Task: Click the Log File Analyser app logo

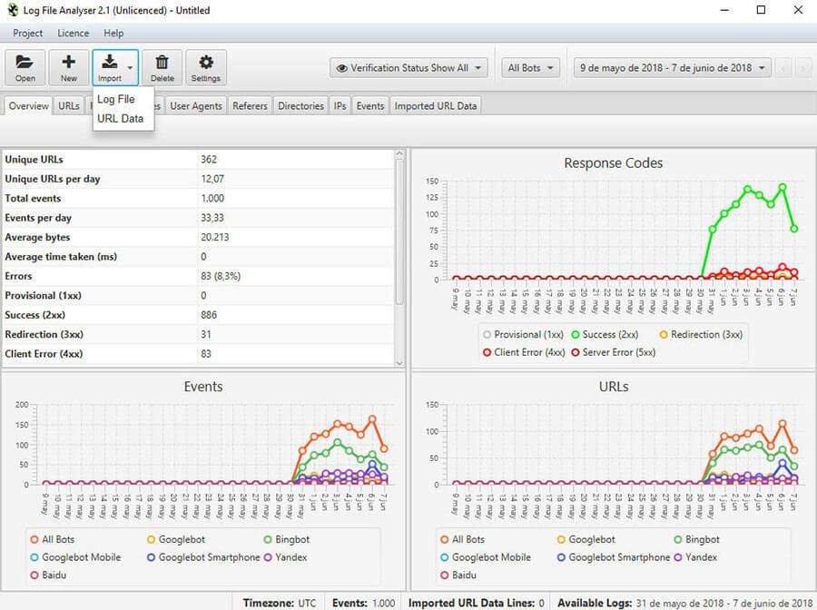Action: [x=13, y=10]
